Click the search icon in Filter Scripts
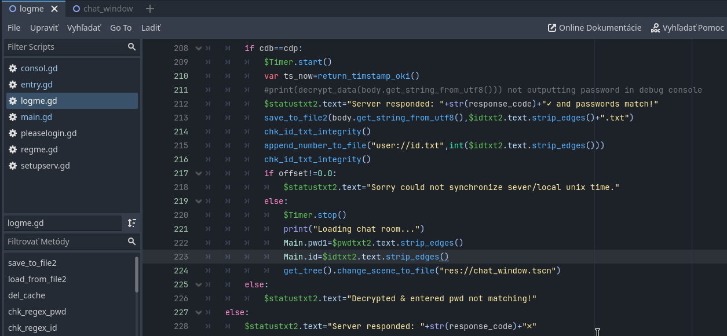This screenshot has width=727, height=336. (x=131, y=47)
